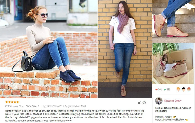Click the helpful count (0)
The image size is (195, 123).
tap(144, 102)
